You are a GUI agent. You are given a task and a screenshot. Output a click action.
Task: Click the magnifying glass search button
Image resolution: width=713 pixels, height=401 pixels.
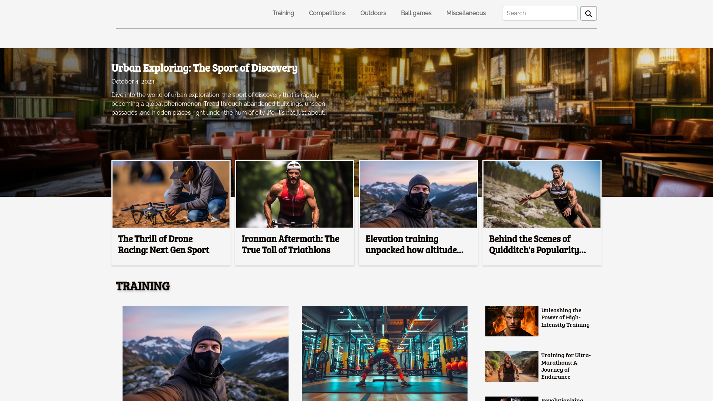(x=588, y=13)
